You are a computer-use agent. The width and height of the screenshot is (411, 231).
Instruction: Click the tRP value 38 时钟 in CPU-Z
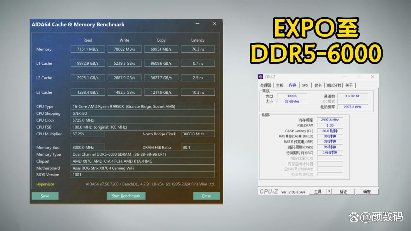pyautogui.click(x=330, y=142)
